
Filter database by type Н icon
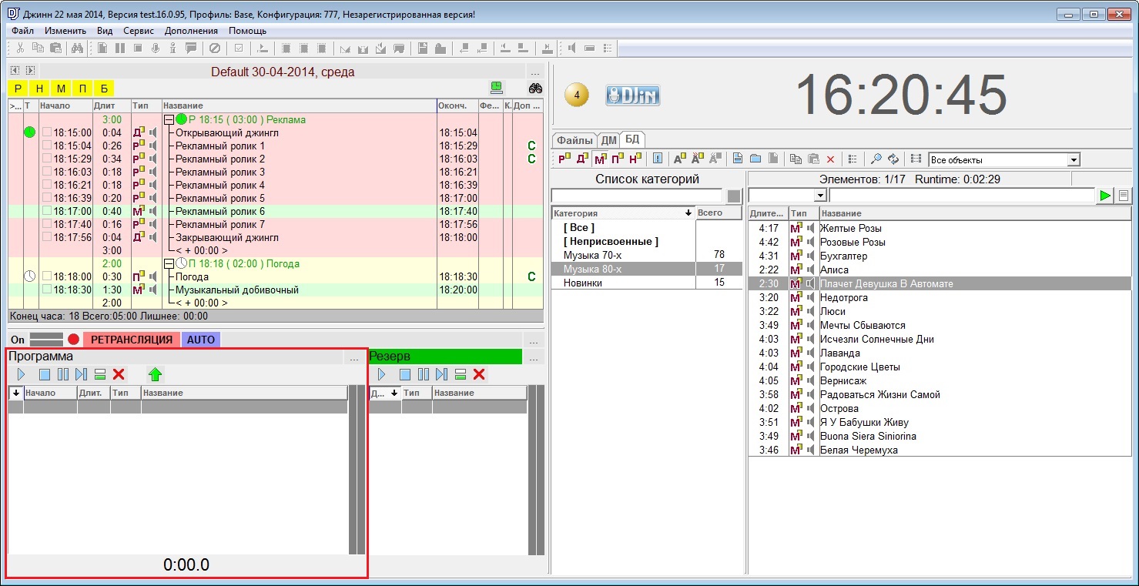(635, 159)
